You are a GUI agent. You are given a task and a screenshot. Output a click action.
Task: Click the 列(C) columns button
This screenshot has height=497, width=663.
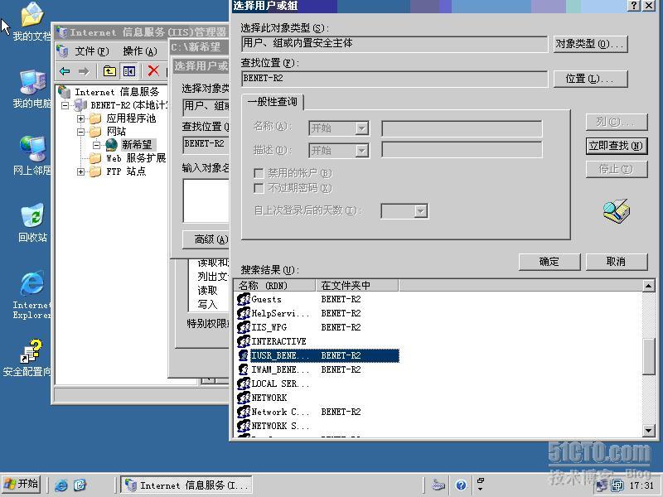coord(617,122)
